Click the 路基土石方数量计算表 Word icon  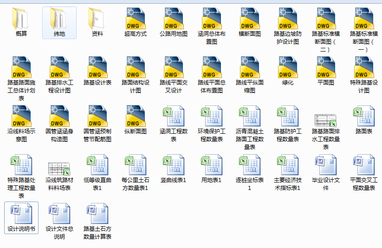97,214
